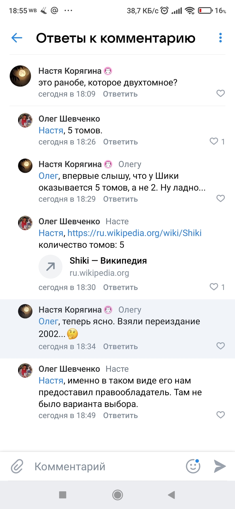Open Олег Шевченко's avatar at 18:26 reply
235x509 pixels.
pos(25,120)
